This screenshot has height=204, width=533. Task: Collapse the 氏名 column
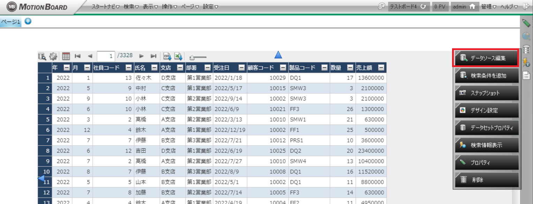click(154, 68)
